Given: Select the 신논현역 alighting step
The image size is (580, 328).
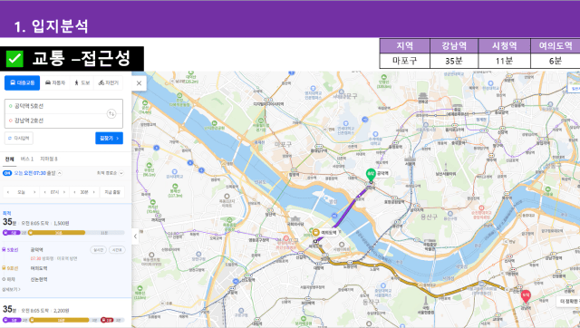Looking at the screenshot, I should [39, 279].
